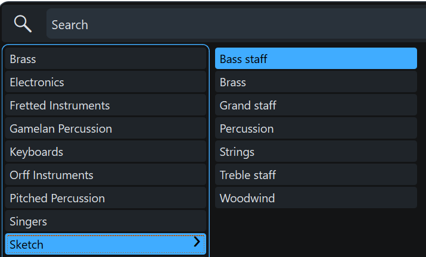Viewport: 426px width, 257px height.
Task: Focus the Search input field
Action: coord(236,24)
